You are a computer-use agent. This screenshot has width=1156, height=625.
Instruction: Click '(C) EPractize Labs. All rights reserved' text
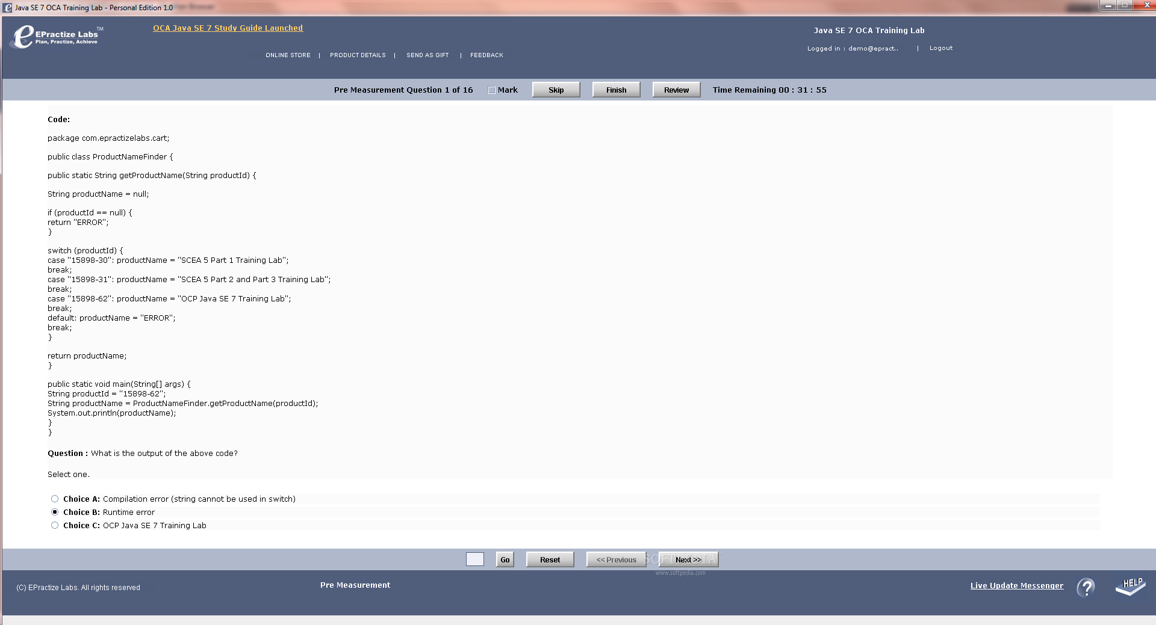[x=78, y=588]
